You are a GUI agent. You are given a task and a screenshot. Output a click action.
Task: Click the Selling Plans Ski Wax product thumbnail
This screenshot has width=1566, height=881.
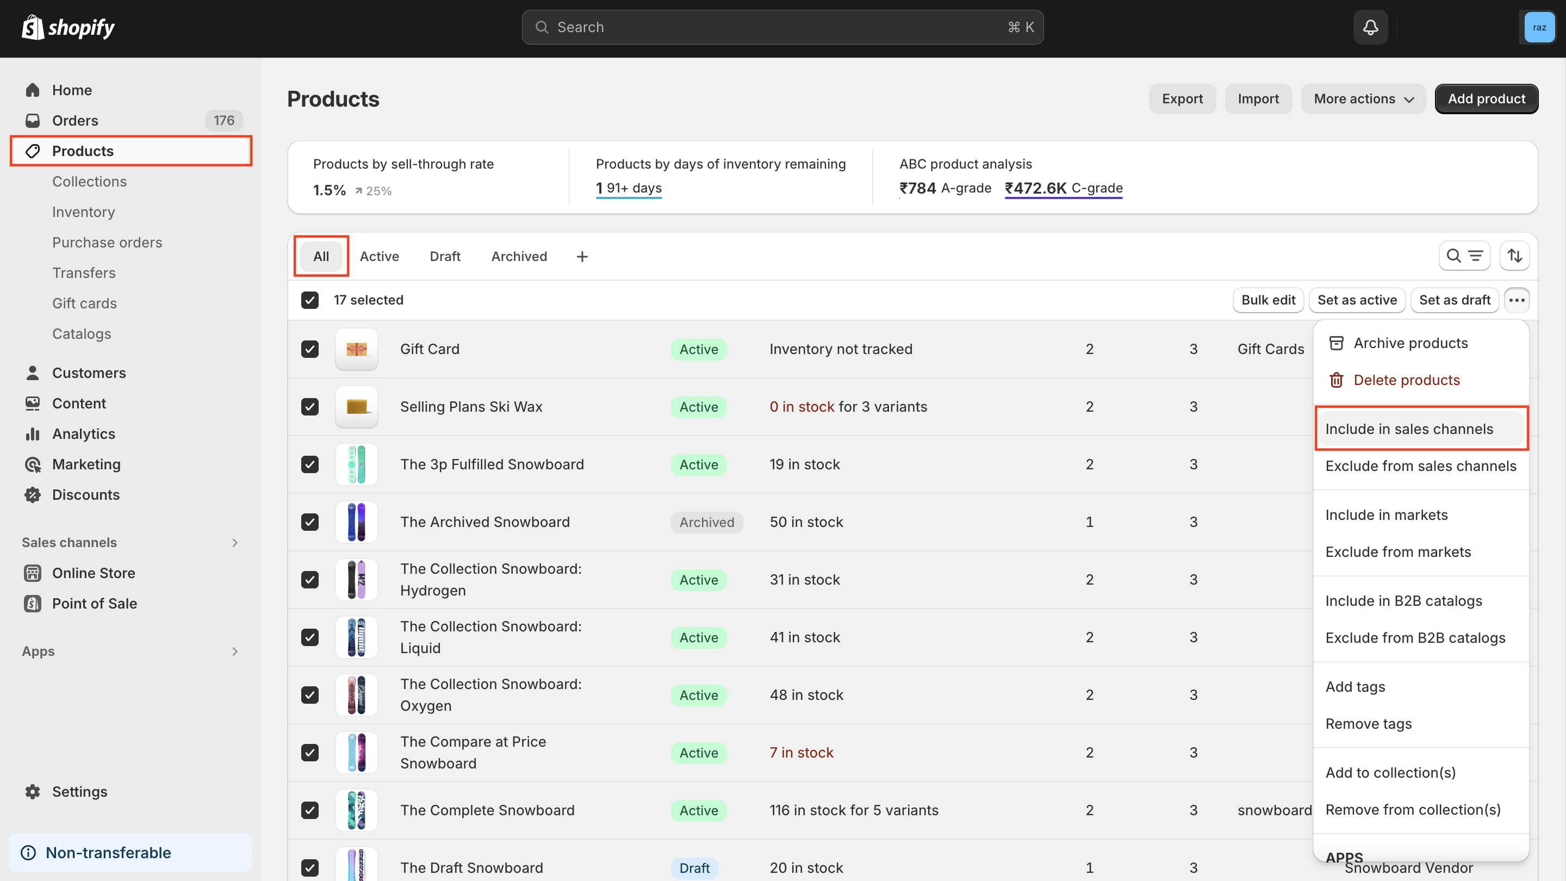[x=357, y=407]
